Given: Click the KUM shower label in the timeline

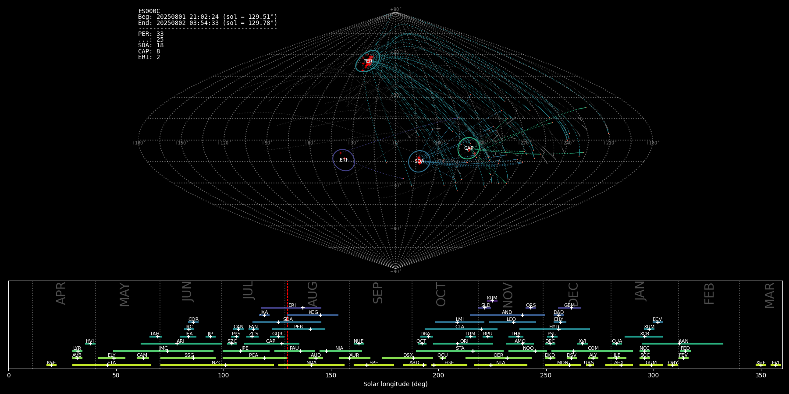Looking at the screenshot, I should point(492,298).
